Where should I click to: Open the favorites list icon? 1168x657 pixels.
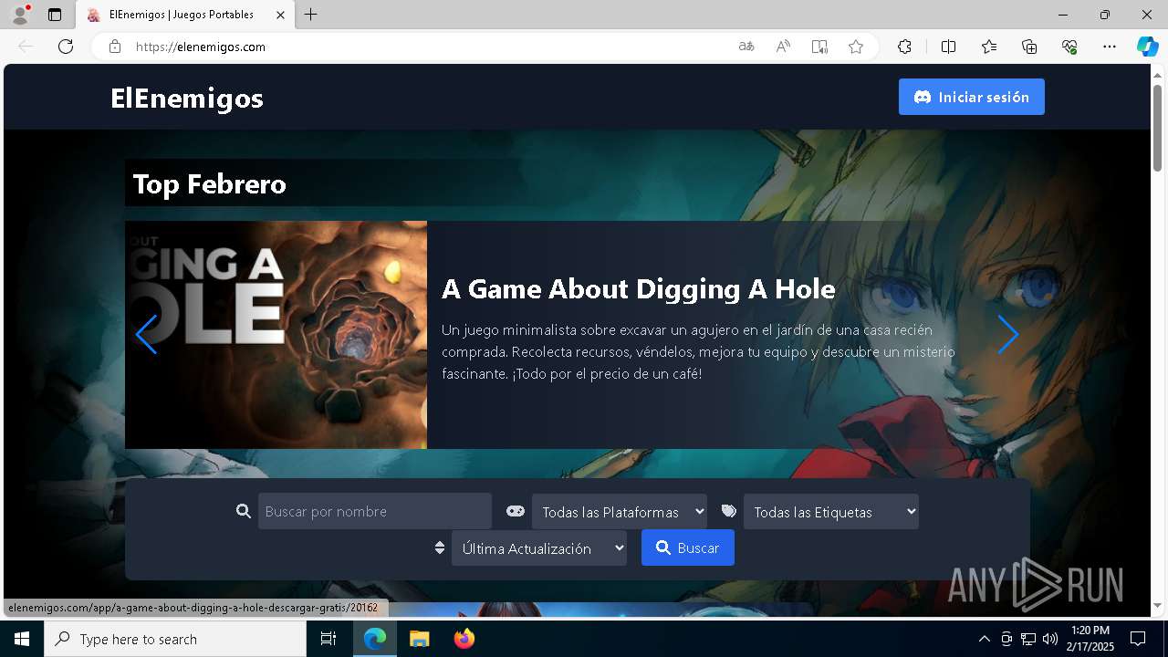coord(989,47)
